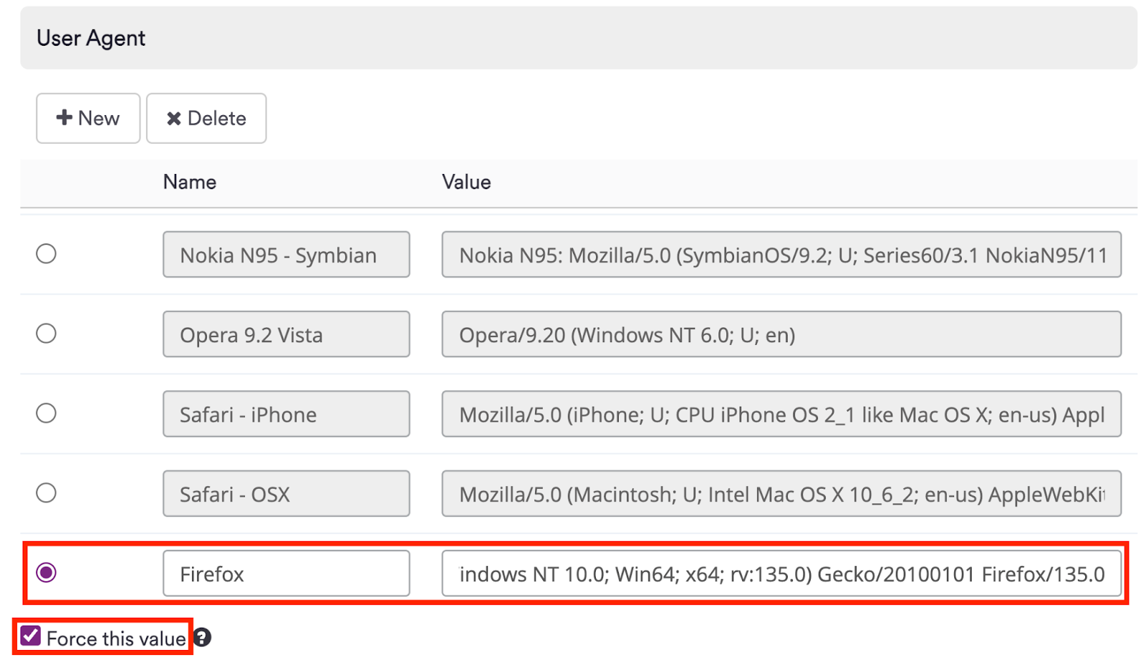The height and width of the screenshot is (665, 1146).
Task: Select the Nokia N95 - Symbian radio button
Action: [x=46, y=253]
